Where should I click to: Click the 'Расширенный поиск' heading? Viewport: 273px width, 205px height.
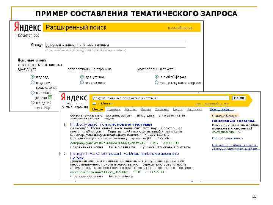coord(76,27)
